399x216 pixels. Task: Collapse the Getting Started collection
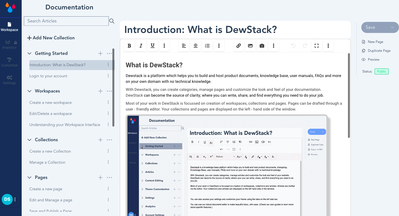tap(29, 53)
